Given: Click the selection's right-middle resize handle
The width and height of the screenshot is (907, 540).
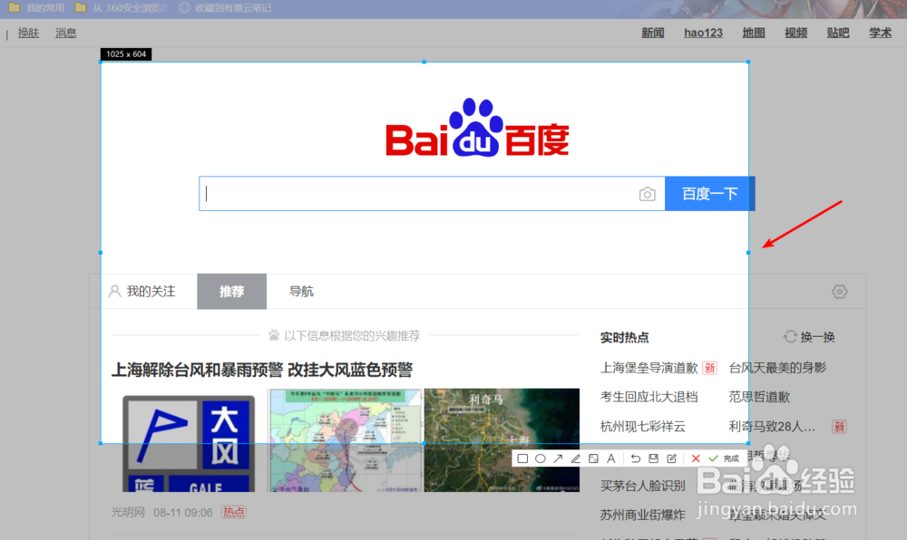Looking at the screenshot, I should [748, 253].
